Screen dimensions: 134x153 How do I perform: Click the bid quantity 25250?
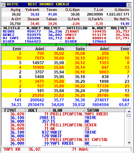[x=38, y=95]
